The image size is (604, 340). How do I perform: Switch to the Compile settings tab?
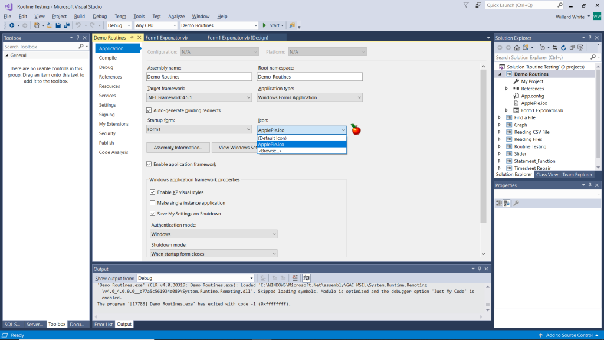click(108, 58)
